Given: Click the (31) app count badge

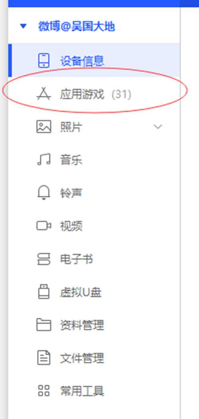Looking at the screenshot, I should pos(121,94).
